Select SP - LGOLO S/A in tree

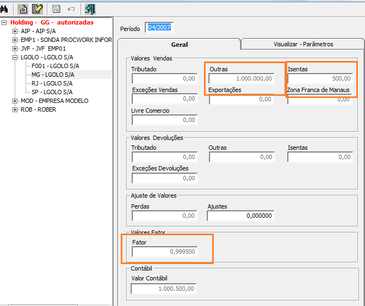click(52, 93)
